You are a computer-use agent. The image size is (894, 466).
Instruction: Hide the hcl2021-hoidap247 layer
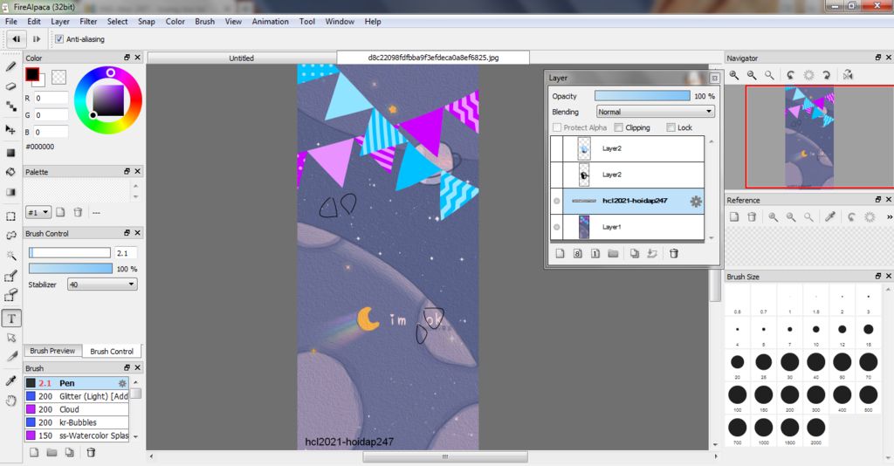pos(556,201)
